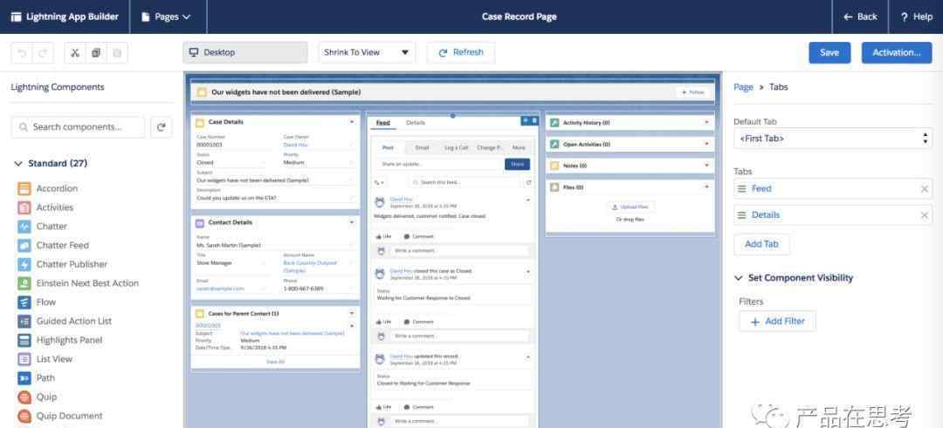Image resolution: width=943 pixels, height=428 pixels.
Task: Remove the Details tab with X
Action: click(x=925, y=215)
